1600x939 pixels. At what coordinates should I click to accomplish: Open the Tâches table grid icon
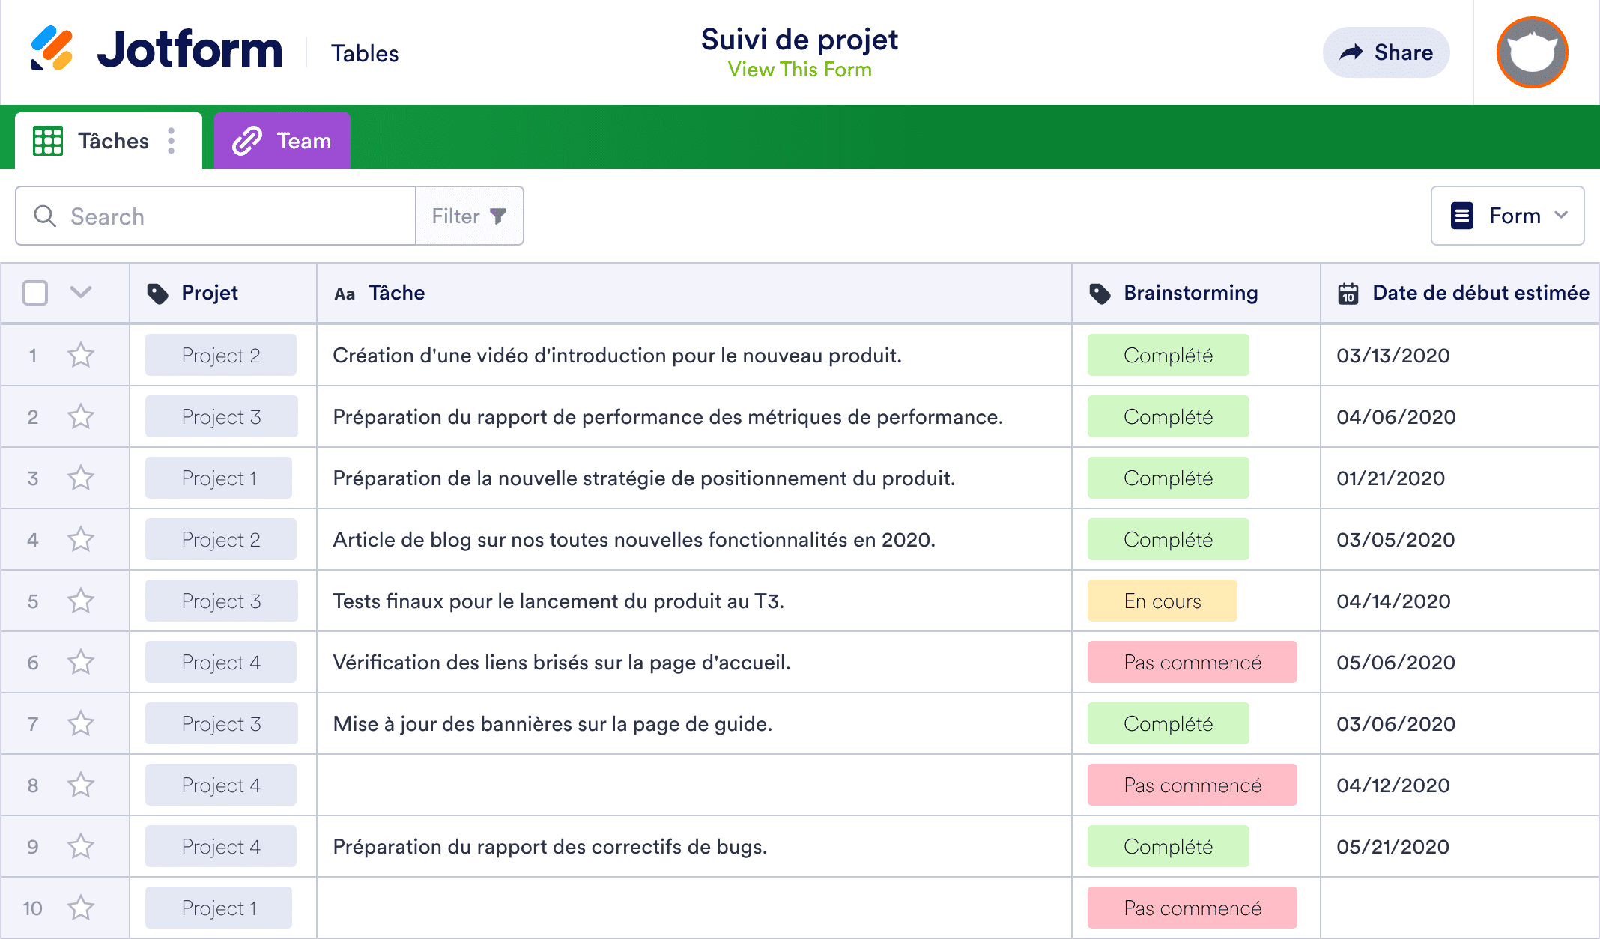(x=46, y=140)
